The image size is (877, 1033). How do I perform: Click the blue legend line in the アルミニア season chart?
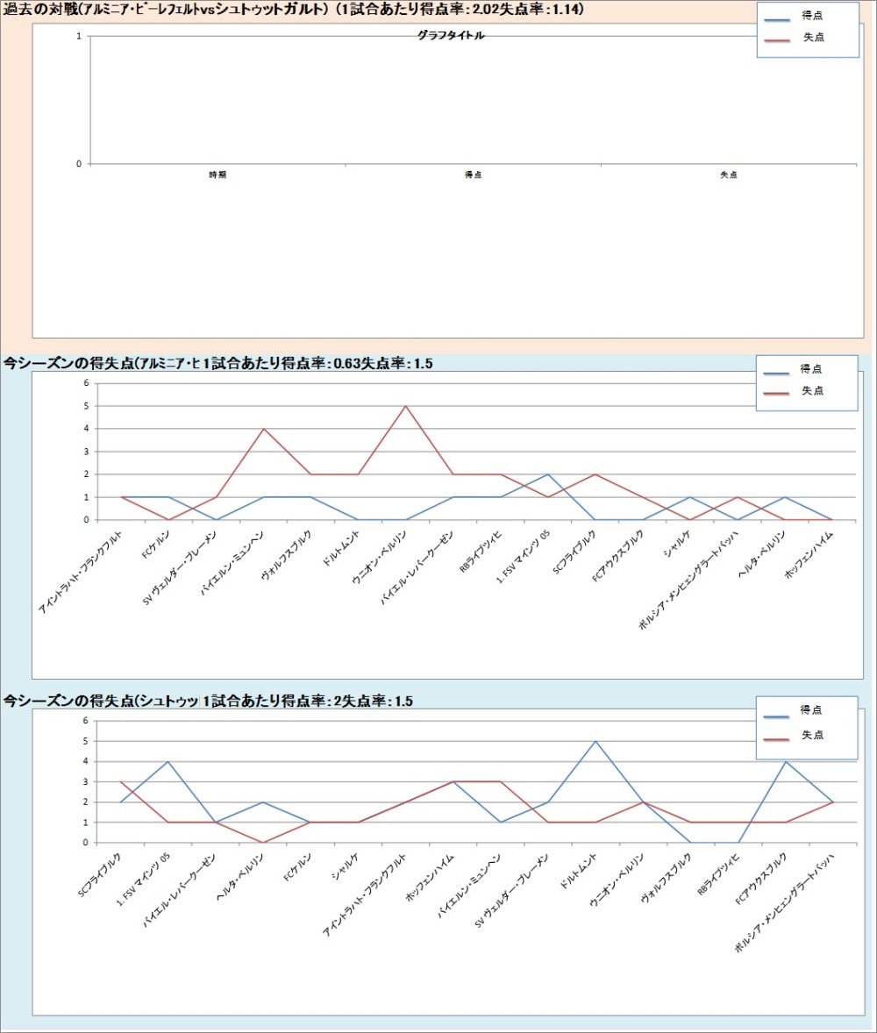point(776,374)
